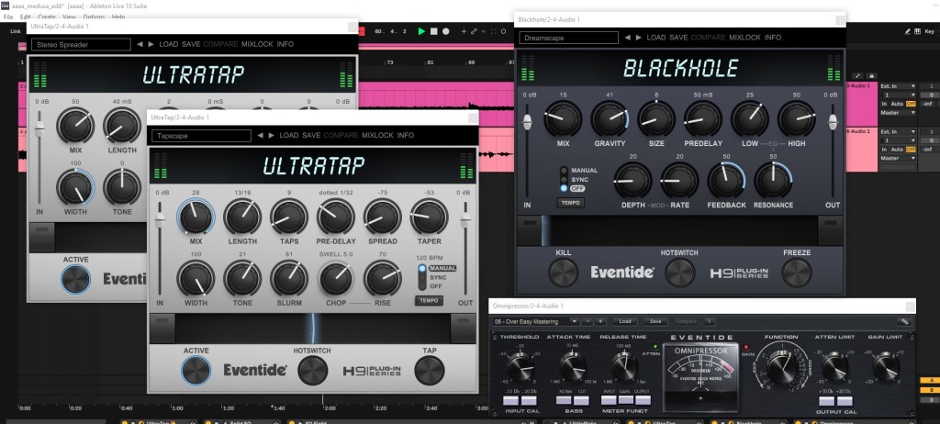Click the Dreamscape preset name field
The image size is (940, 424).
click(x=566, y=39)
